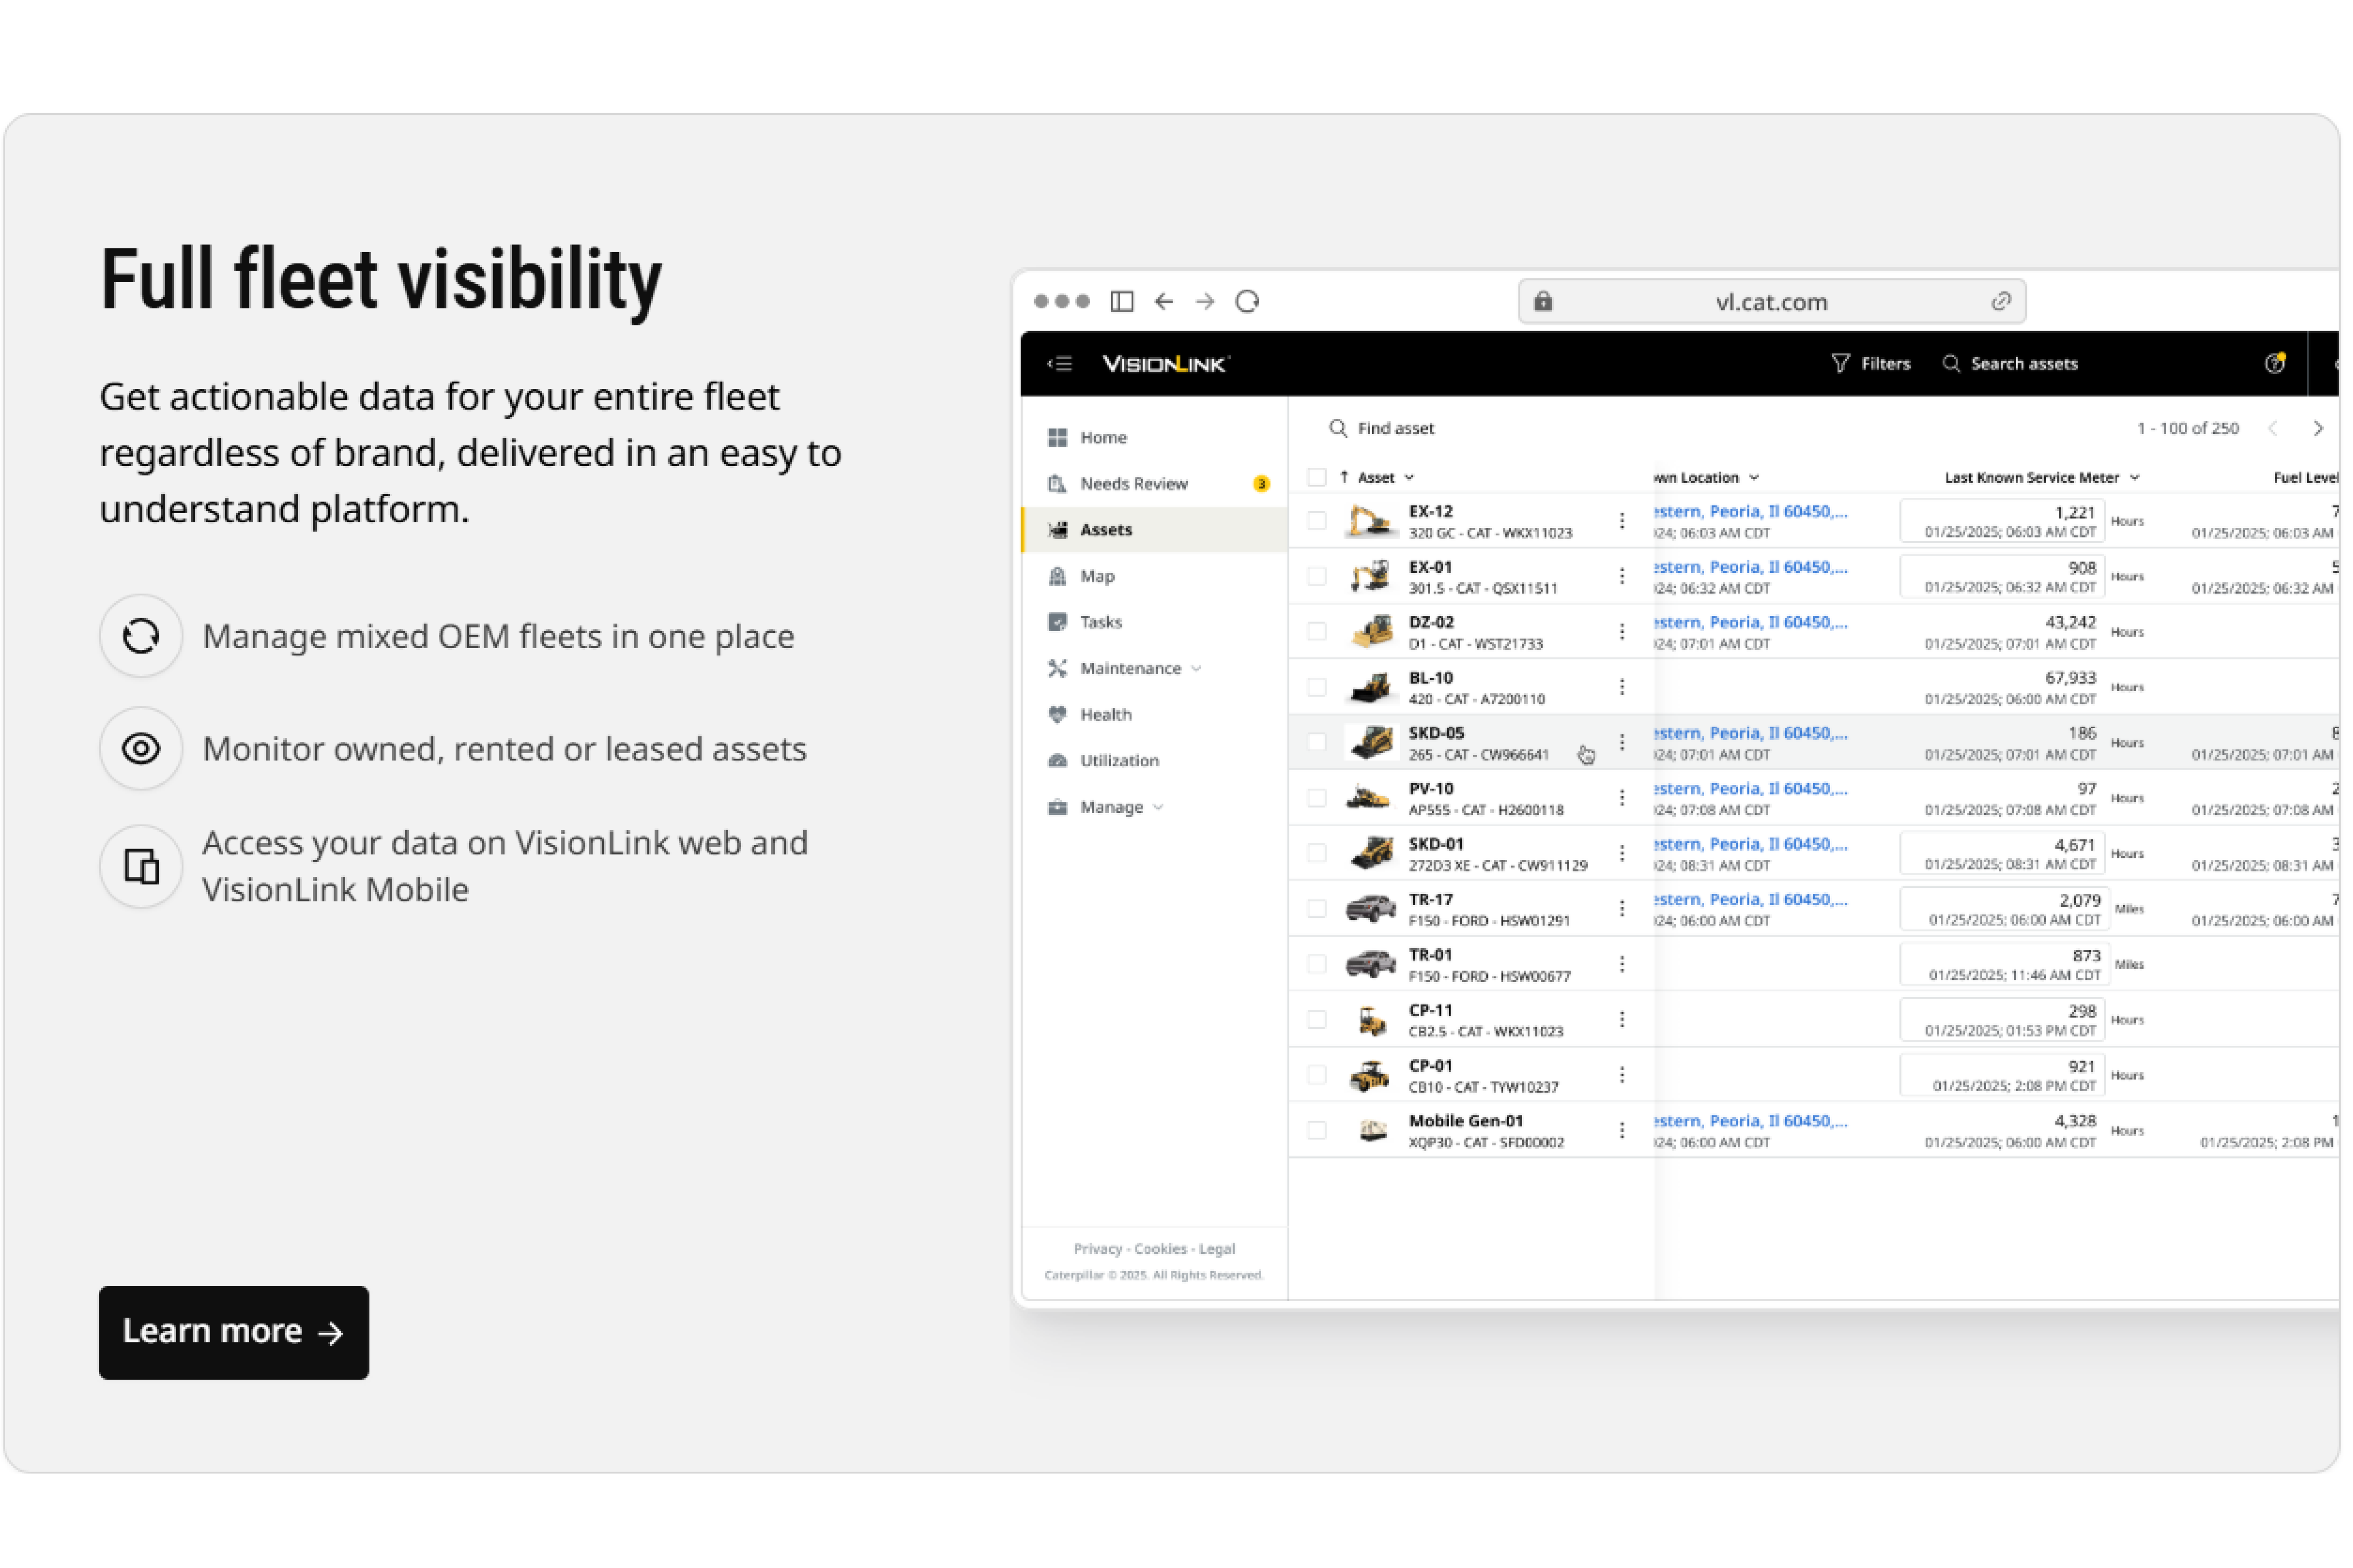Screen dimensions: 2353x1568
Task: Open Filters in the top bar
Action: [1871, 364]
